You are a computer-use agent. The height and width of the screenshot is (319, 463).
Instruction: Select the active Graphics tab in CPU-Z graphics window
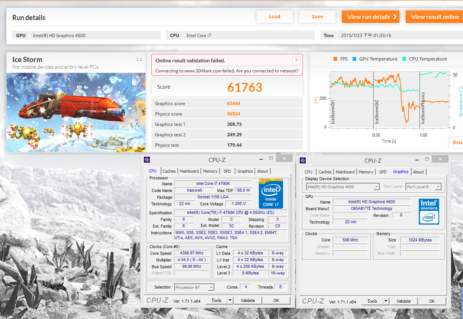coord(401,172)
